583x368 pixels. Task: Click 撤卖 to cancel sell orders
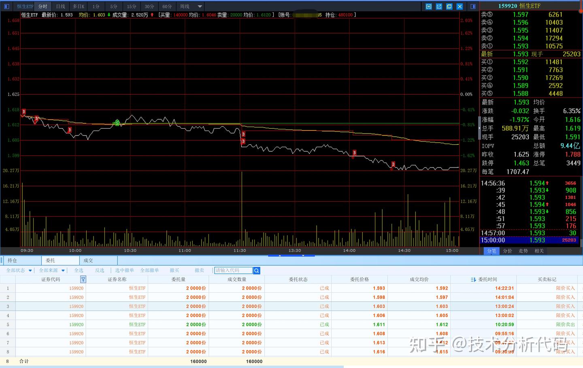click(199, 271)
